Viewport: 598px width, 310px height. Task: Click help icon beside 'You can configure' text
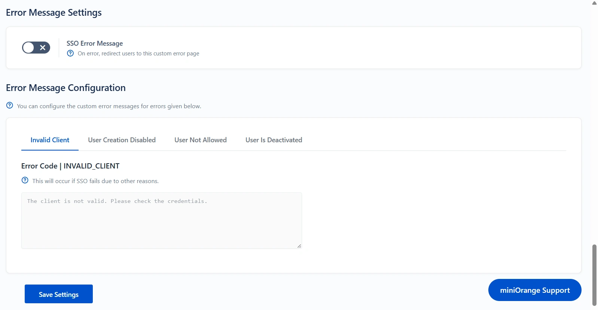pos(10,106)
